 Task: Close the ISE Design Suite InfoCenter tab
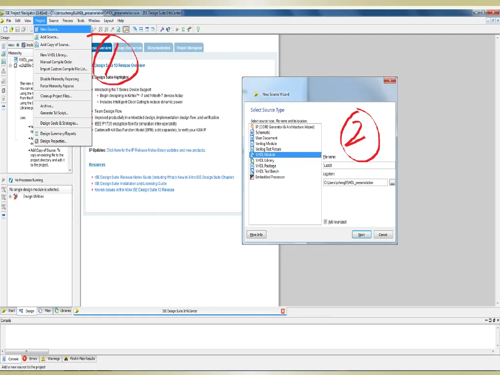click(283, 311)
